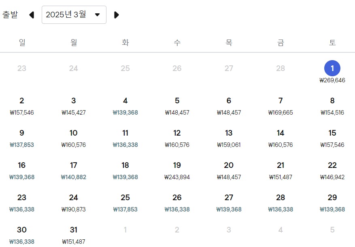Click March 13 Thursday fare cell
The image size is (355, 247).
tap(229, 137)
